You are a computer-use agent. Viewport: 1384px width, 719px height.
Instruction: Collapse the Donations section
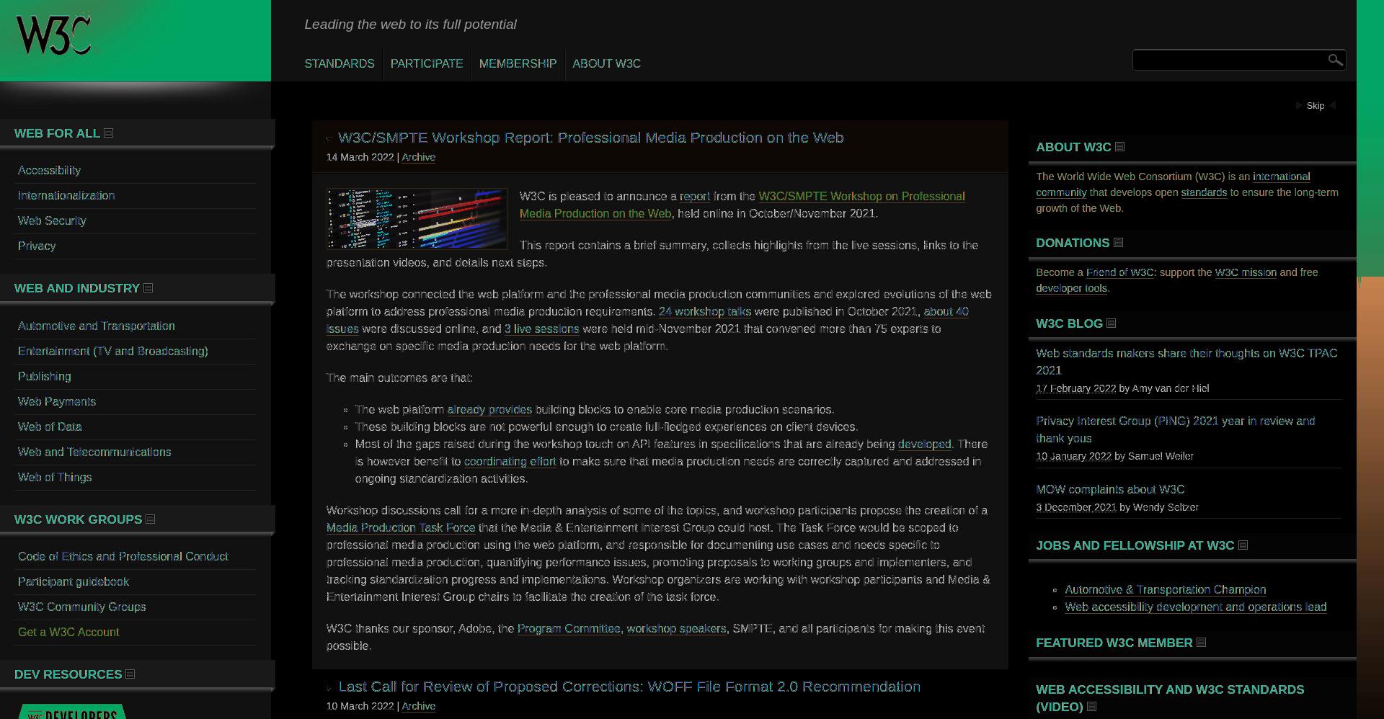click(x=1119, y=243)
